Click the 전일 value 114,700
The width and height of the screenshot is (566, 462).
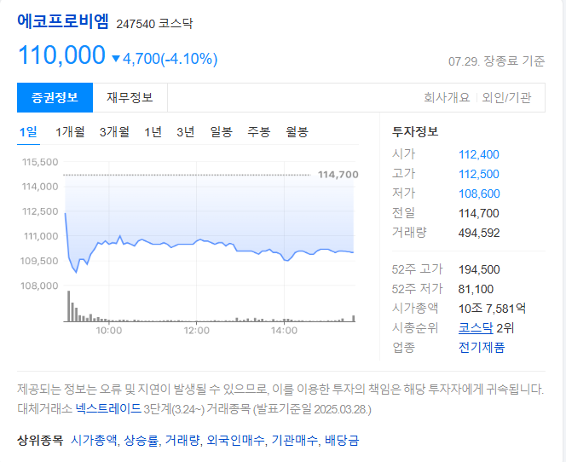pyautogui.click(x=479, y=213)
